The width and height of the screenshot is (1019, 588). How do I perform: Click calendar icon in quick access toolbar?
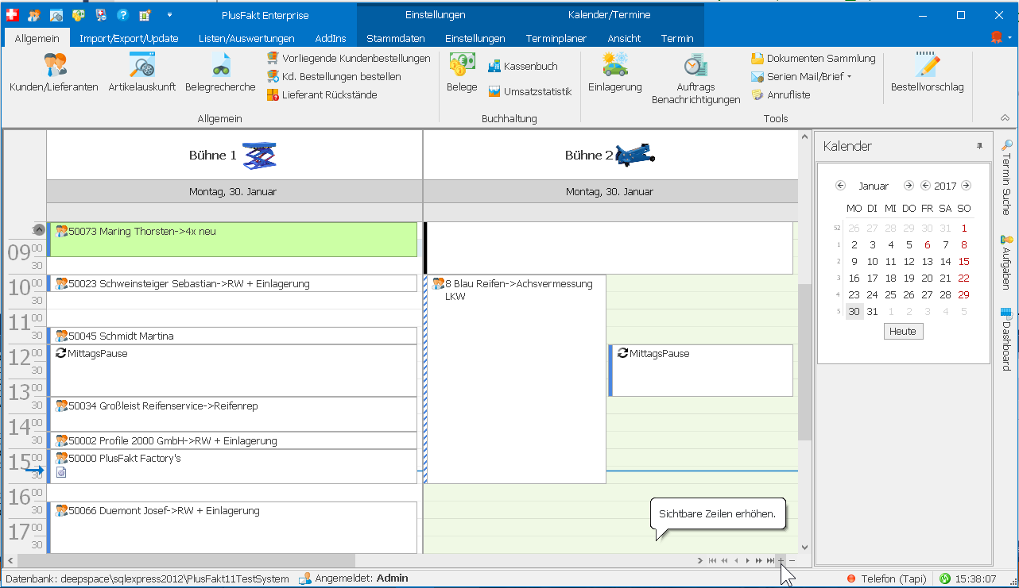tap(145, 15)
